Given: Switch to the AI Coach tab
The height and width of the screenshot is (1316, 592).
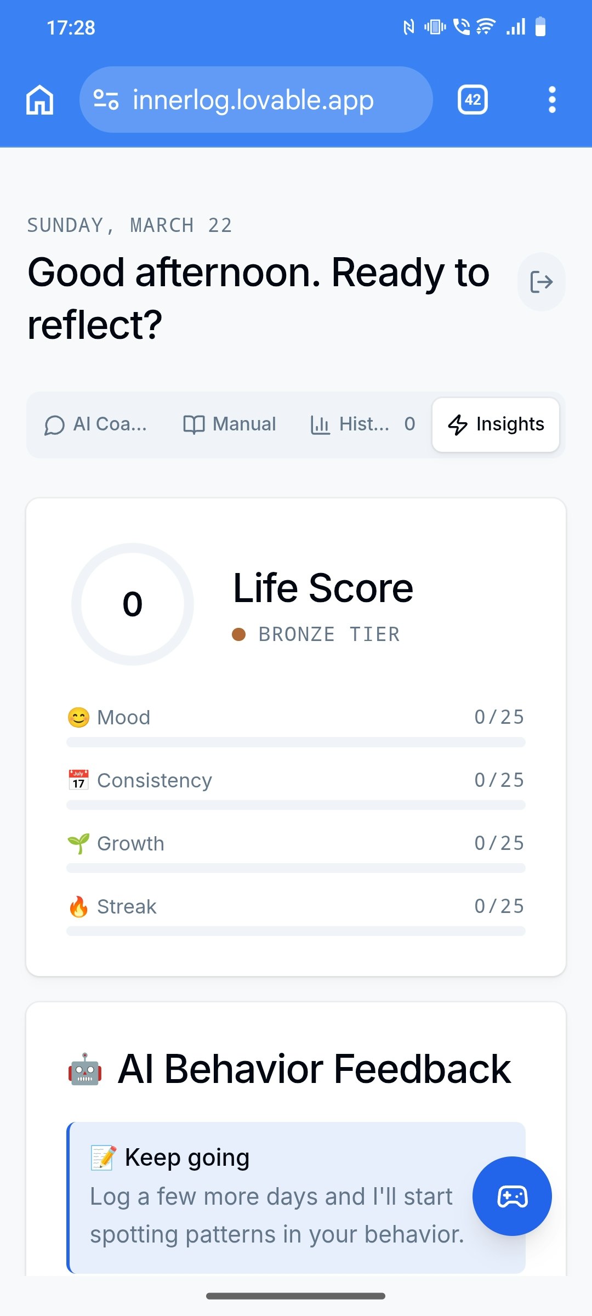Looking at the screenshot, I should click(96, 424).
